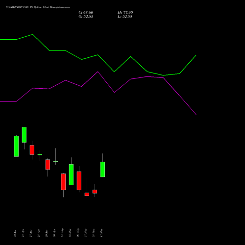This screenshot has height=245, width=245.
Task: Click the 08 May date label
Action: (94, 233)
